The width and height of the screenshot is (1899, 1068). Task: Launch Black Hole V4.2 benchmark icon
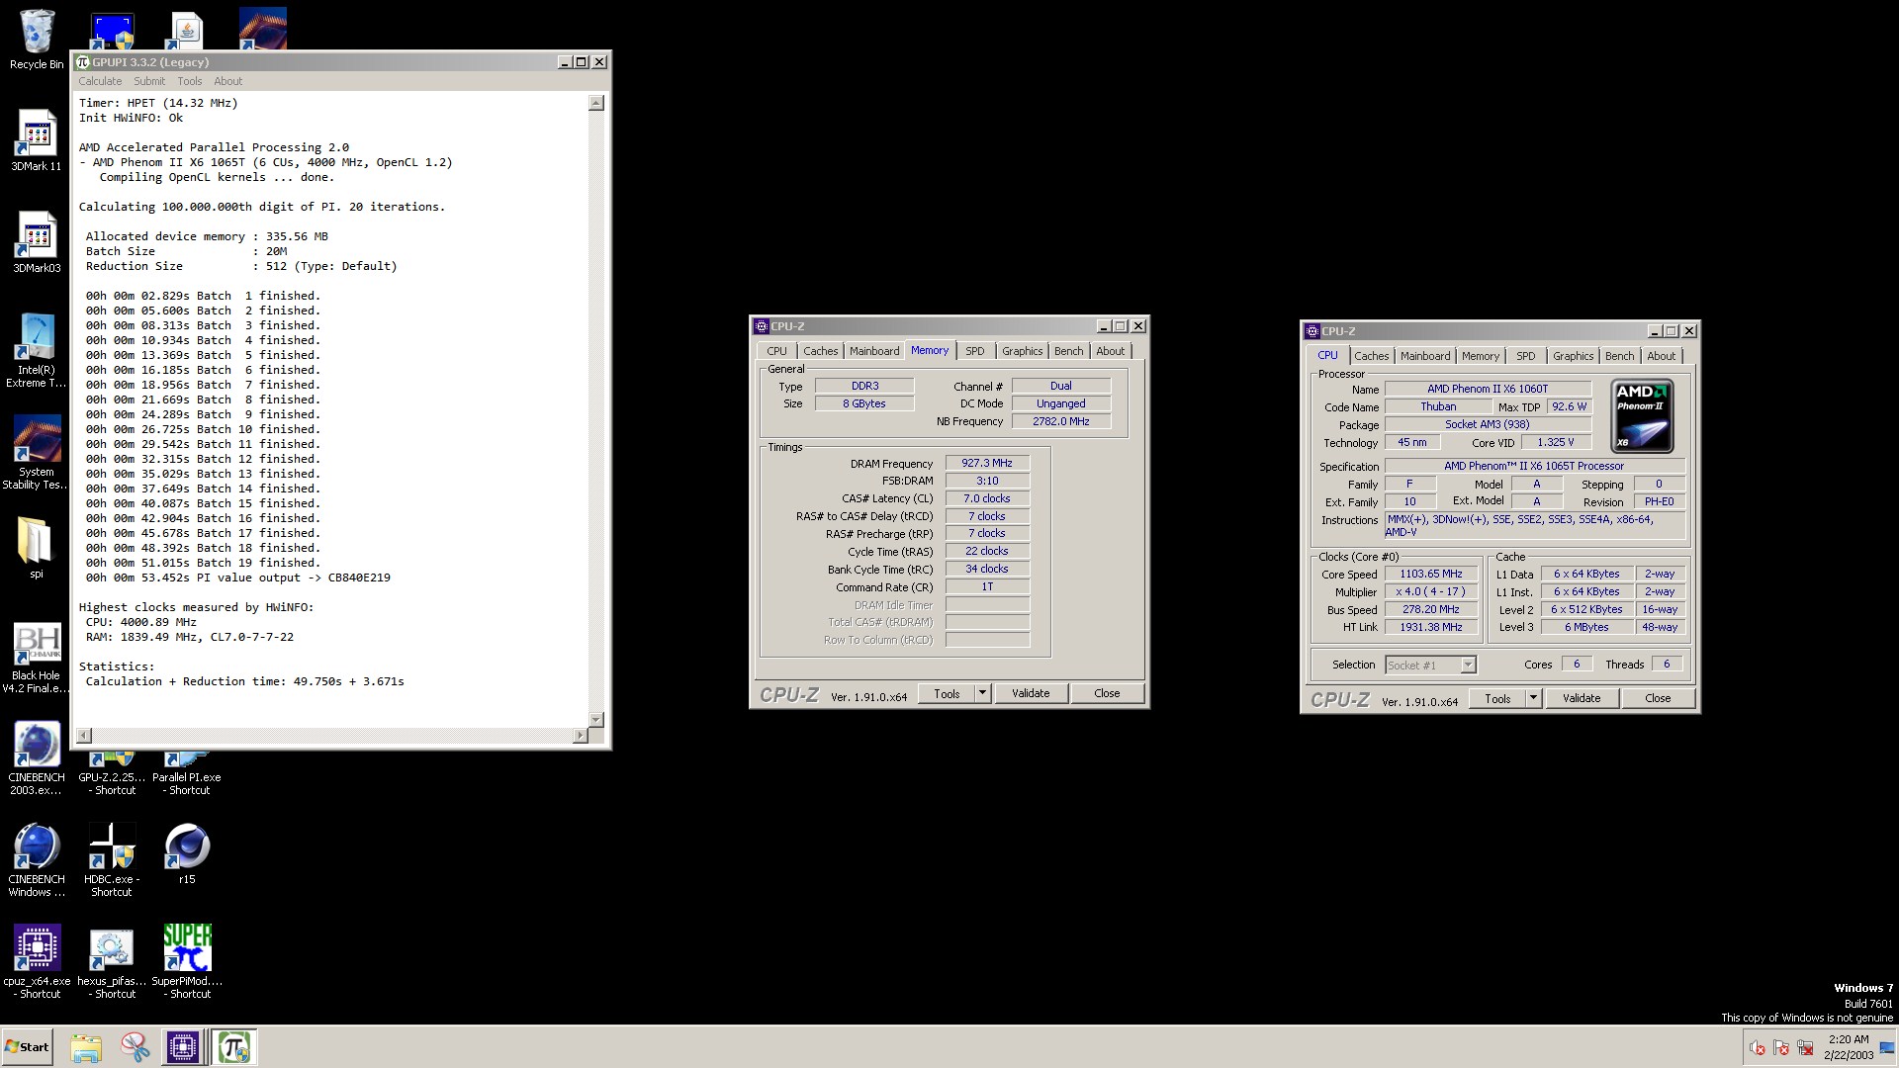[37, 658]
